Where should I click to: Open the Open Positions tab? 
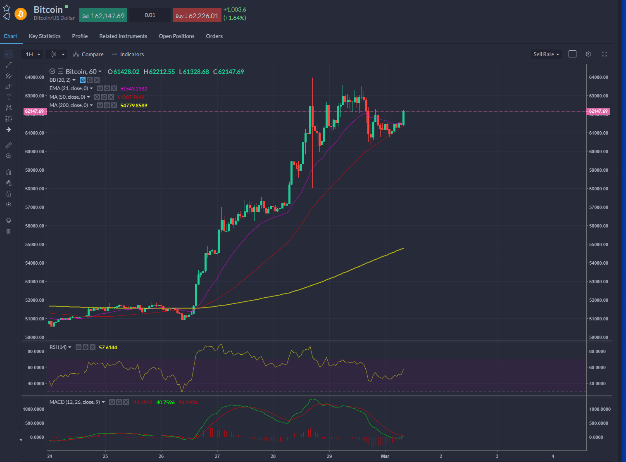176,36
